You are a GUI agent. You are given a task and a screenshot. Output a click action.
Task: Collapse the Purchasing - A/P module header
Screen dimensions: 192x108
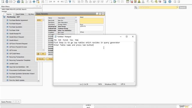coord(13,17)
